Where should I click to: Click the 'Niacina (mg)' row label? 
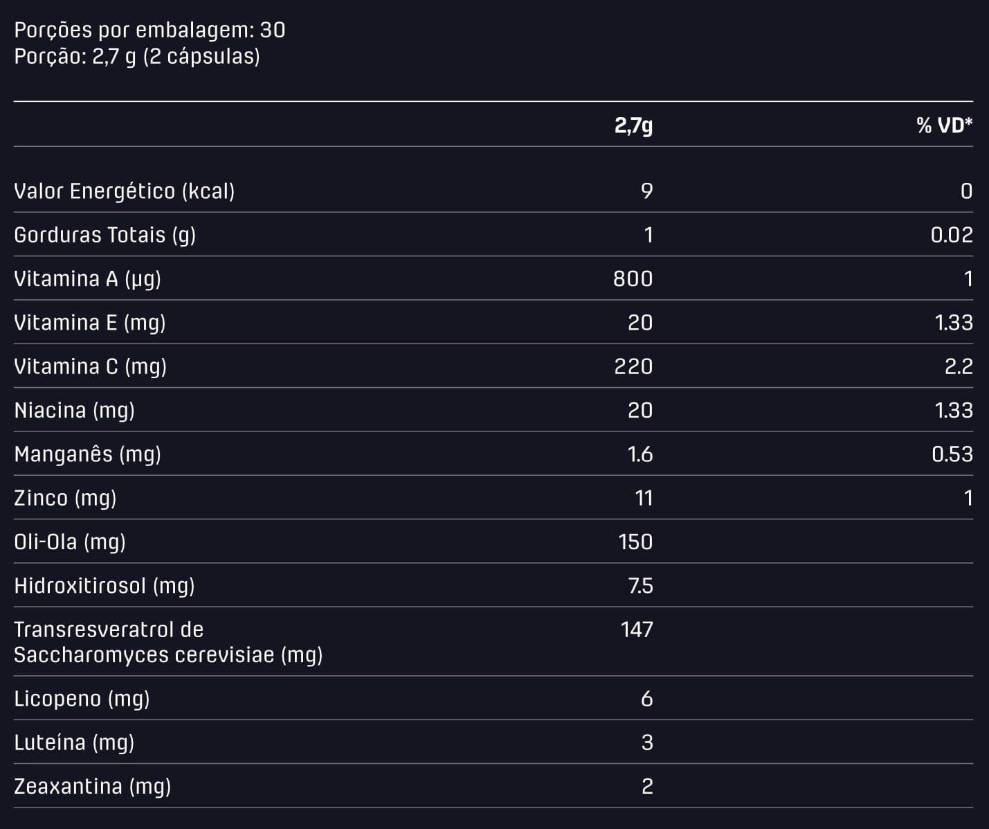coord(75,411)
